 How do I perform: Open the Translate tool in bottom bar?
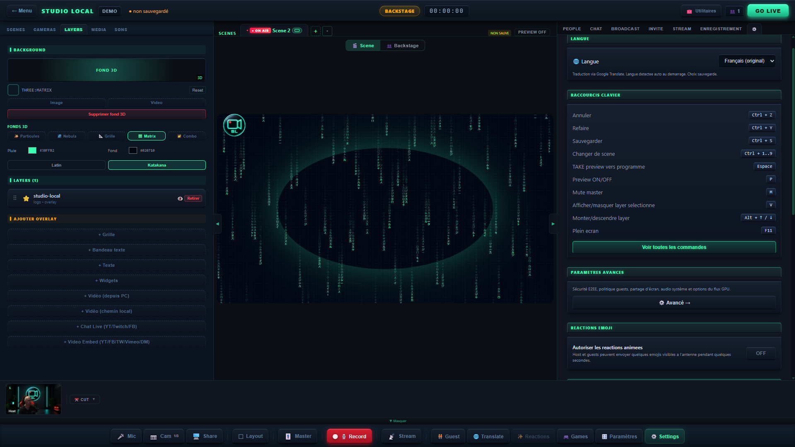pyautogui.click(x=488, y=436)
